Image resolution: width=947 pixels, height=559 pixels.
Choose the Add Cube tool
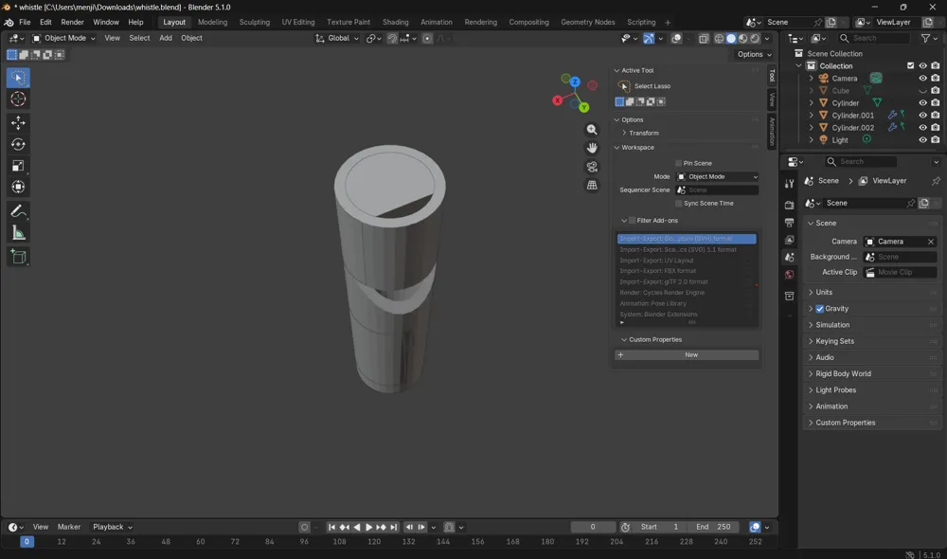[x=18, y=257]
